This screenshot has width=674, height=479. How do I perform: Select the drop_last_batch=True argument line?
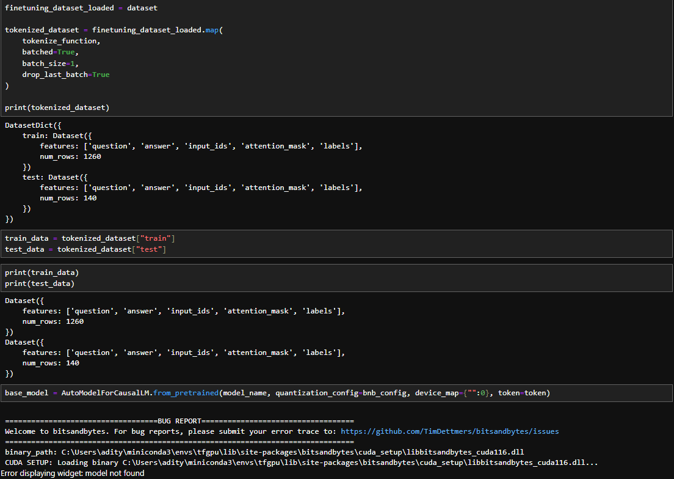[x=66, y=75]
